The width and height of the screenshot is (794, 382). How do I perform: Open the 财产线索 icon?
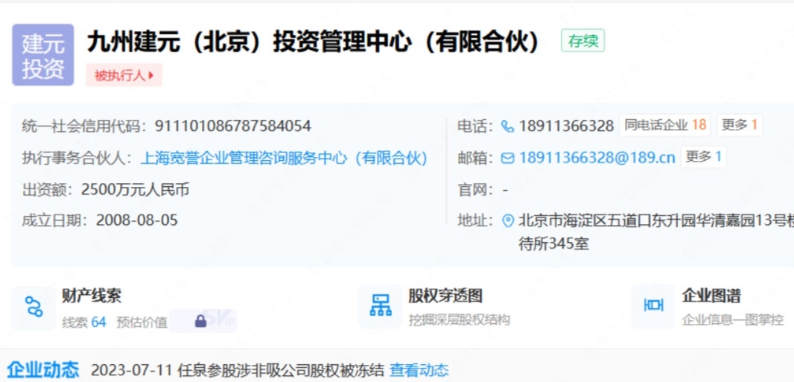[x=34, y=307]
